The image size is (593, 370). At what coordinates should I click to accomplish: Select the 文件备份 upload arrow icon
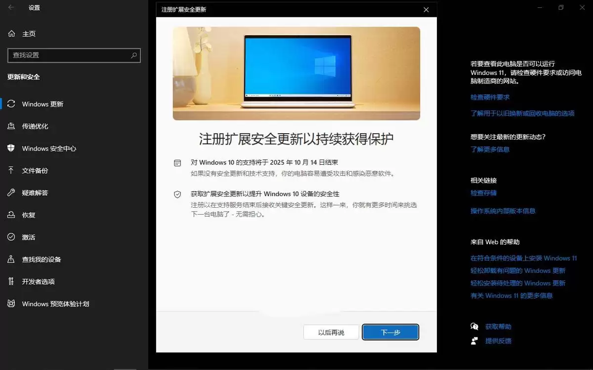pyautogui.click(x=11, y=171)
